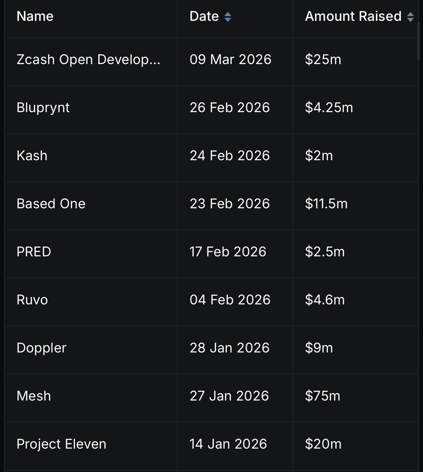Click the Amount Raised sort arrows icon

(410, 17)
